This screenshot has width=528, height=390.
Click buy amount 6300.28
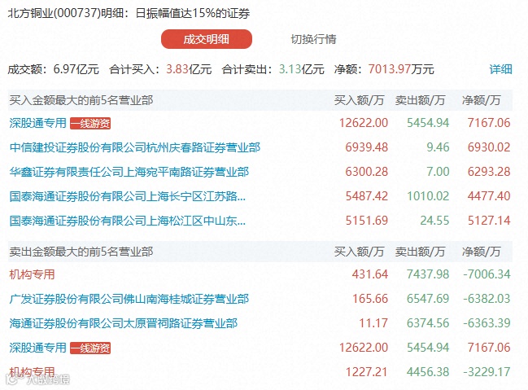click(x=367, y=172)
